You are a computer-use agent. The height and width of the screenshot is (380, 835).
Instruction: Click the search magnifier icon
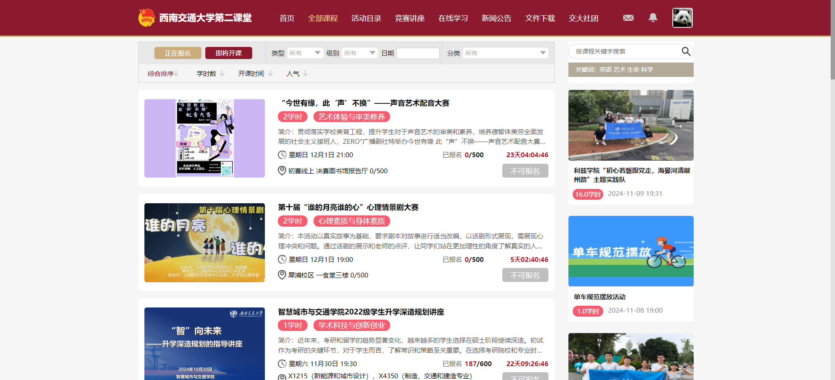(x=686, y=51)
